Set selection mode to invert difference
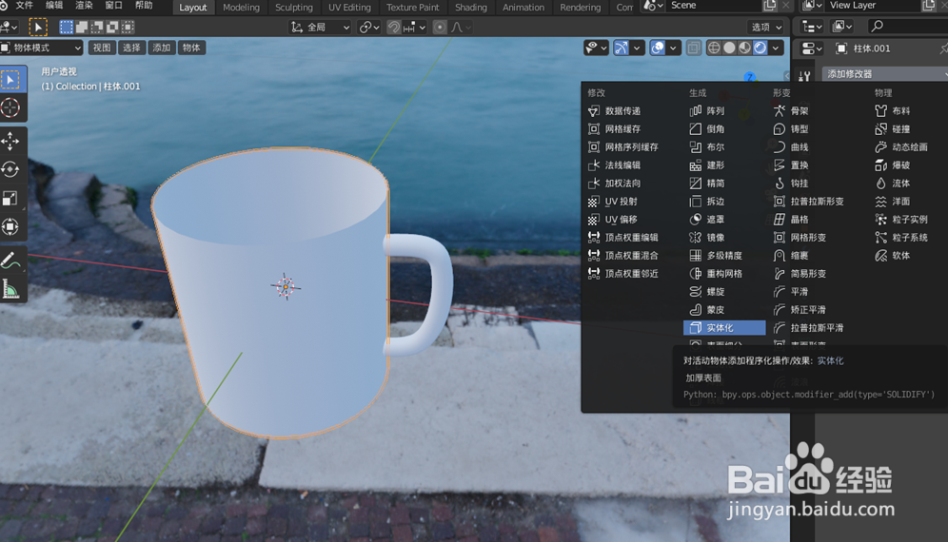 [112, 28]
